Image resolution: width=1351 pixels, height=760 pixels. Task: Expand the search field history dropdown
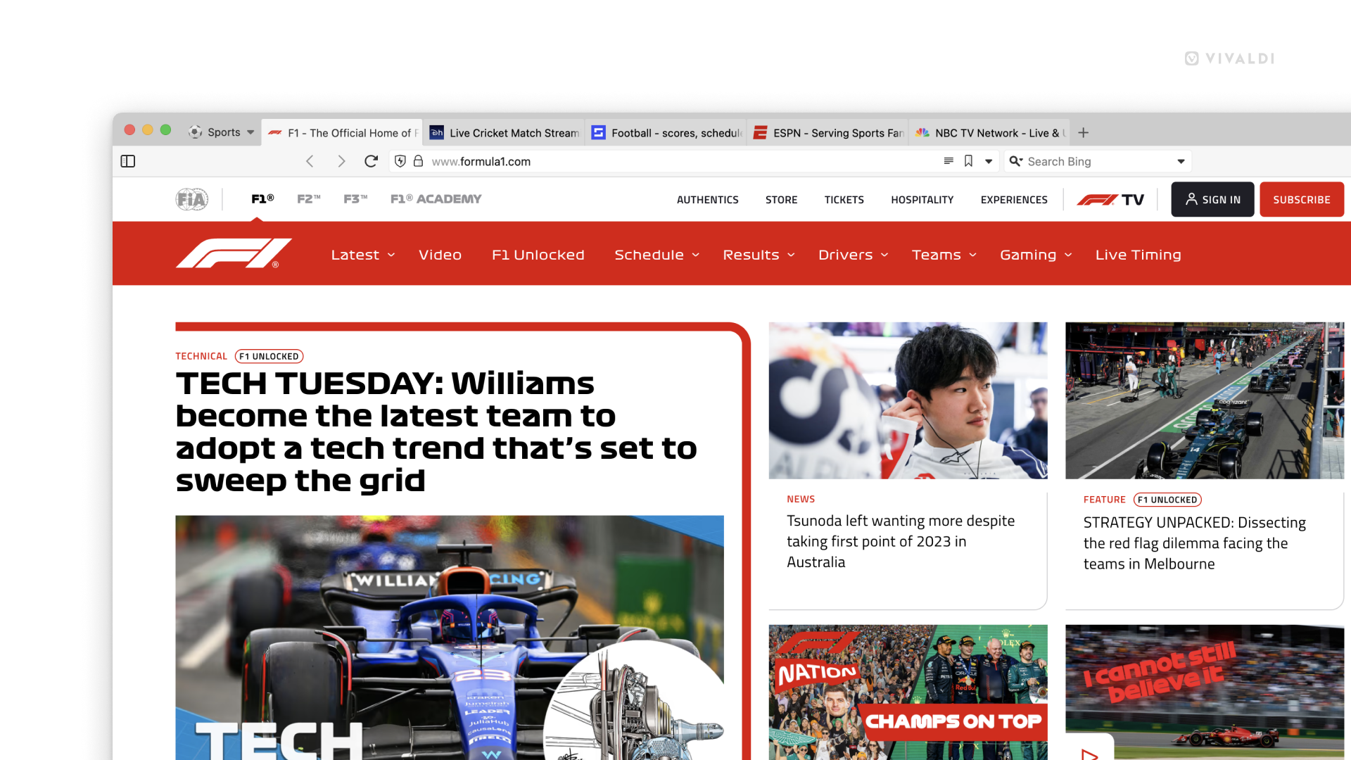coord(1181,162)
